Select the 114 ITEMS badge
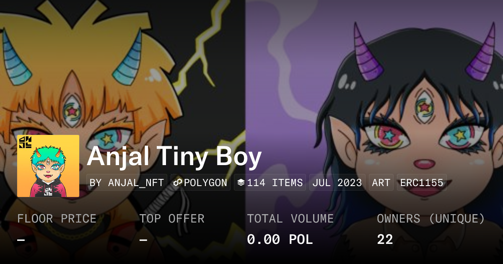 [x=270, y=183]
